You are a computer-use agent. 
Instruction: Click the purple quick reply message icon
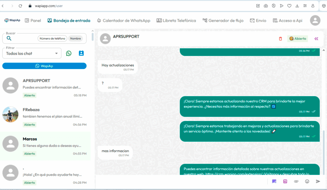(274, 181)
